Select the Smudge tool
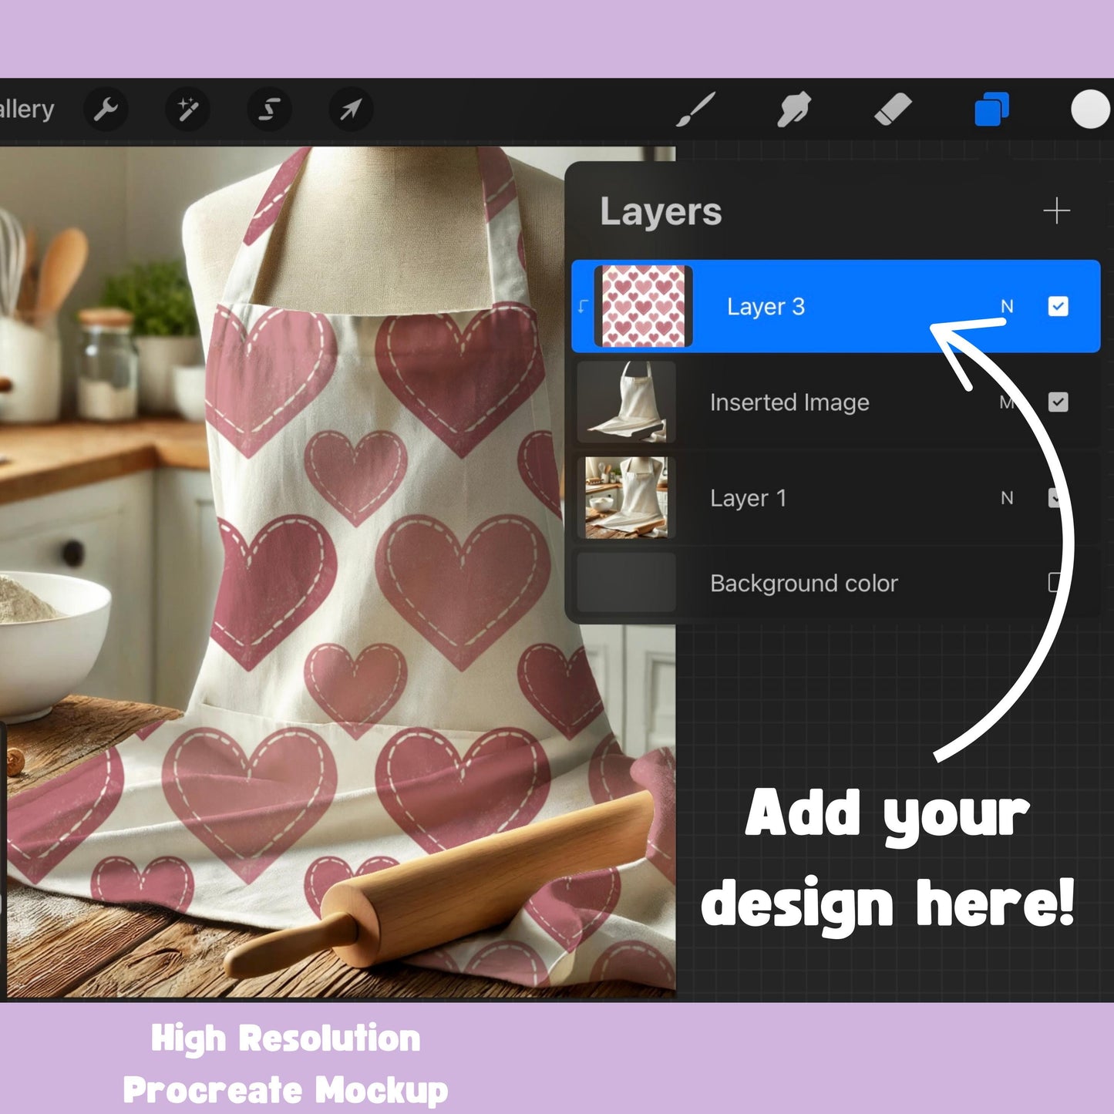The width and height of the screenshot is (1114, 1114). [794, 109]
